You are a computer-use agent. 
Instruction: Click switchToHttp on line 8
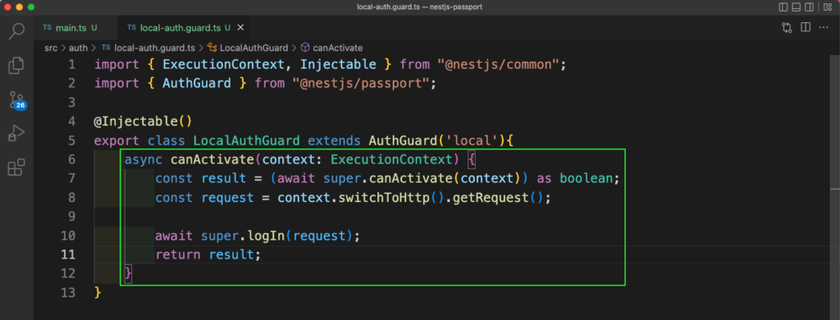point(384,197)
